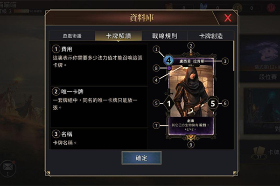Select the 唯一卡牌 description entry
280x186 pixels.
(99, 107)
